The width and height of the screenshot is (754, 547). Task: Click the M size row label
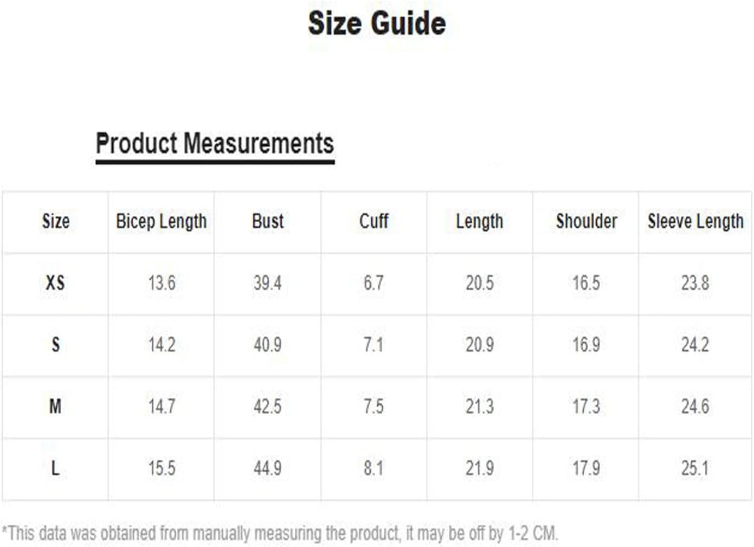tap(55, 407)
